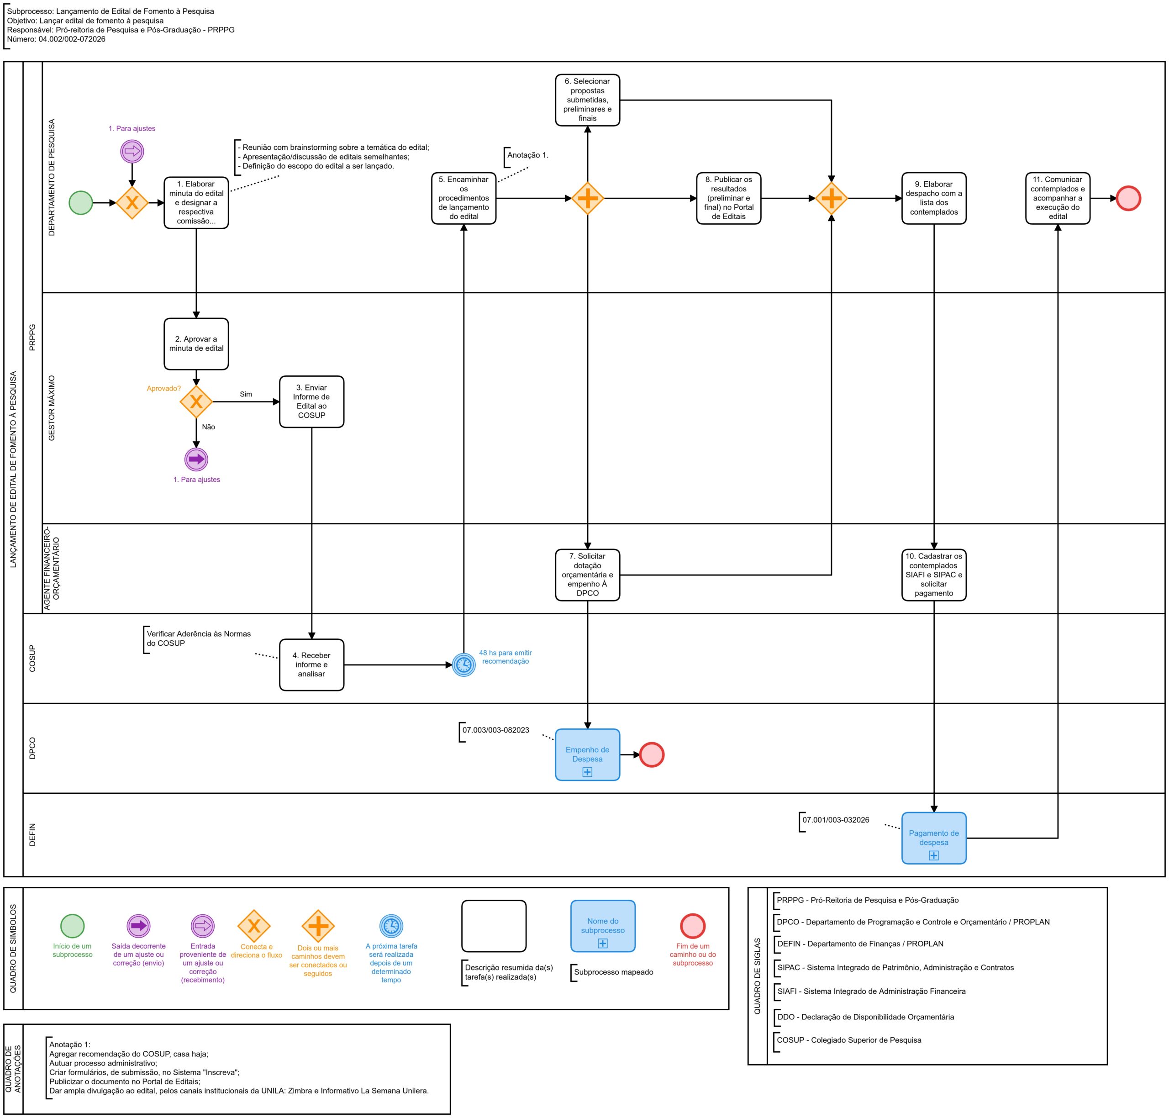Click 'LANÇAMENTO DE EDITAL DE FOMENTO À PESQUISA' pool label

pyautogui.click(x=13, y=469)
